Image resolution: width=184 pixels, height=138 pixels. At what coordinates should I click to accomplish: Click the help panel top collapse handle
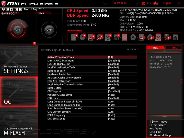point(165,51)
